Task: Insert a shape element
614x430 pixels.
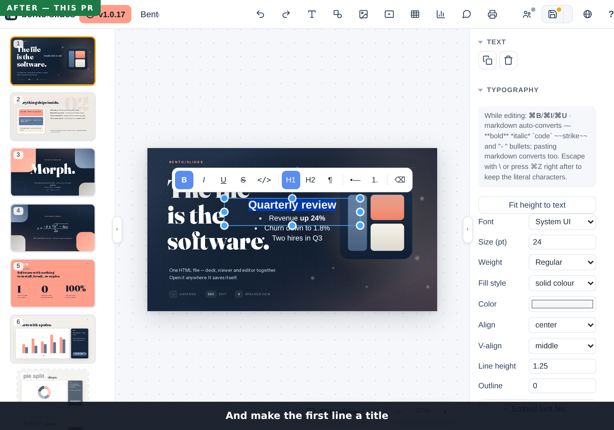Action: pos(338,14)
